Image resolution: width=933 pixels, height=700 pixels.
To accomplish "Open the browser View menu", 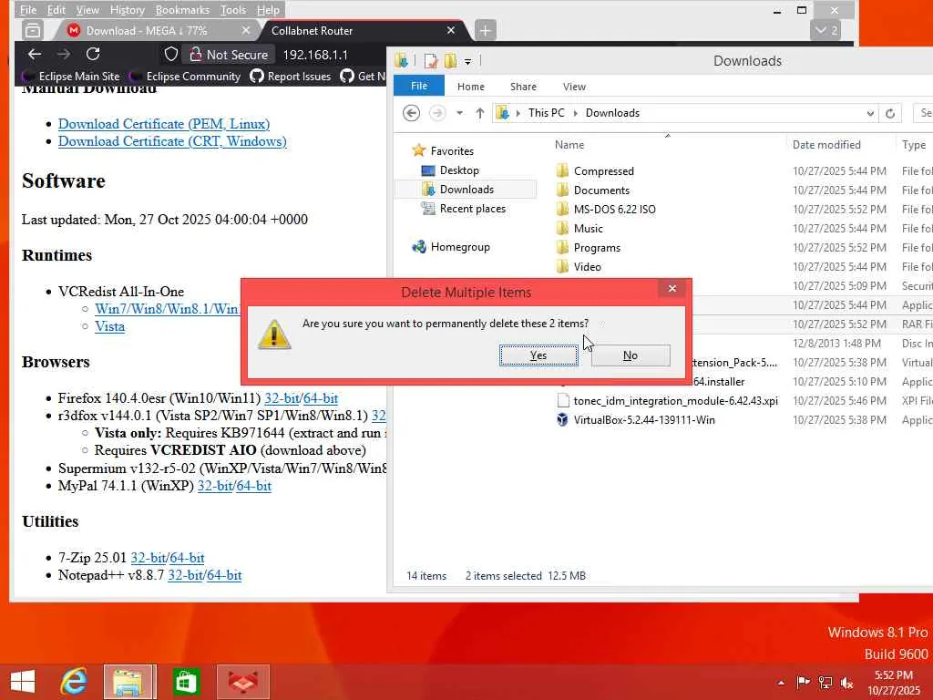I will pos(87,10).
